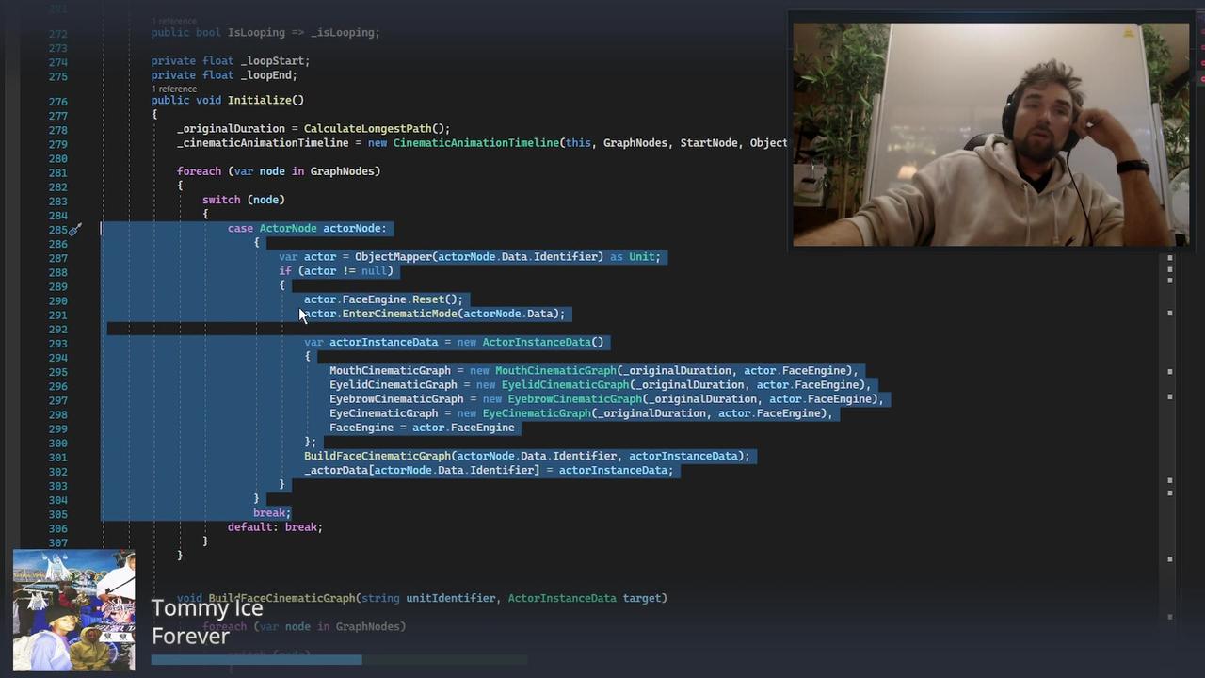This screenshot has height=678, width=1205.
Task: Click the webcam video overlay
Action: (x=988, y=132)
